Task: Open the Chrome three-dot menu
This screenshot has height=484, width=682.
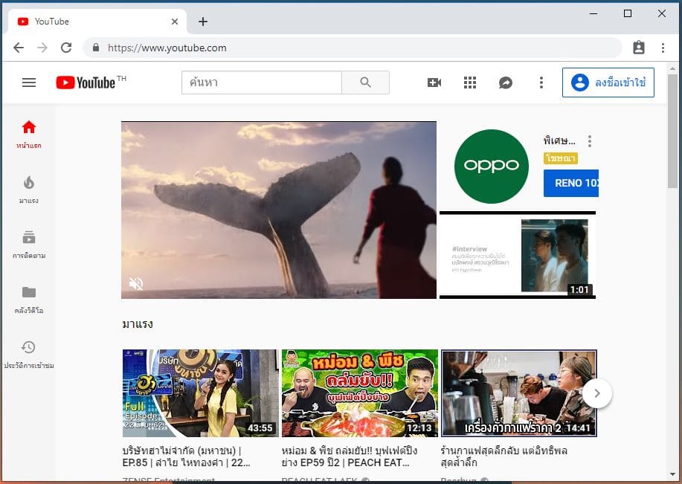Action: (663, 48)
